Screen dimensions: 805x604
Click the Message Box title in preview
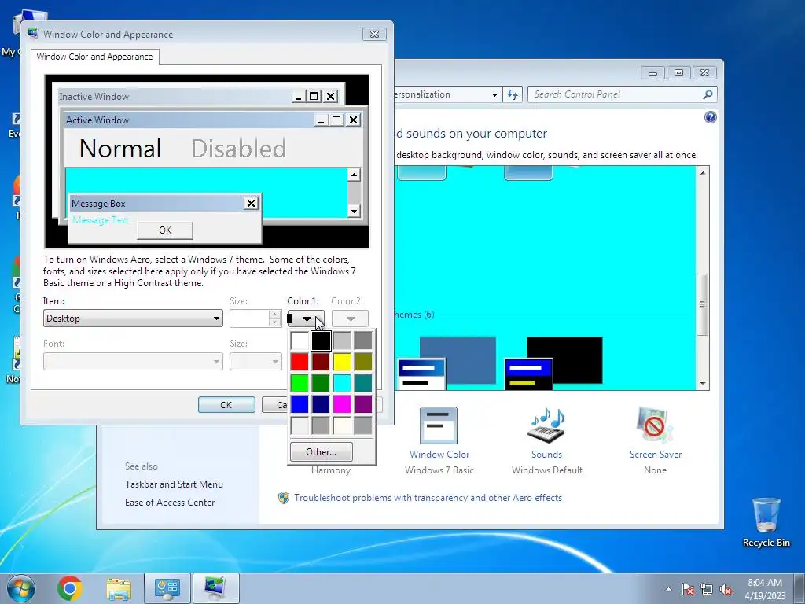coord(98,204)
